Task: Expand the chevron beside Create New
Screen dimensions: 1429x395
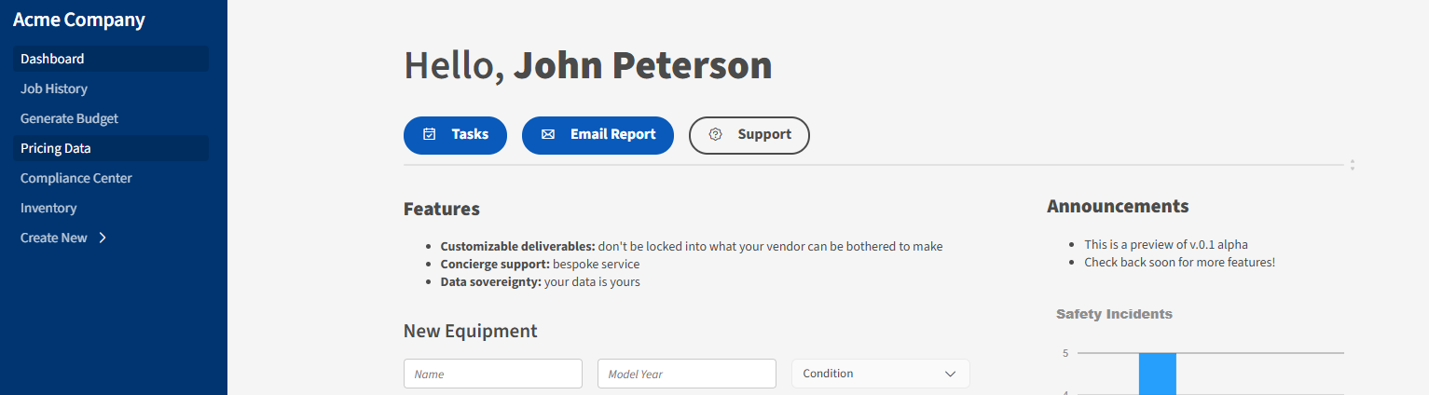Action: pos(103,238)
